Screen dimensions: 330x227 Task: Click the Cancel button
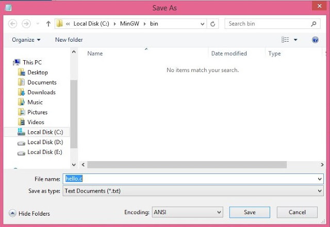tap(297, 212)
